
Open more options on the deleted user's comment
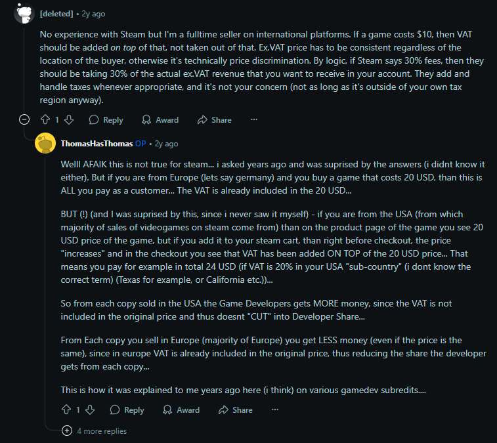tap(254, 120)
